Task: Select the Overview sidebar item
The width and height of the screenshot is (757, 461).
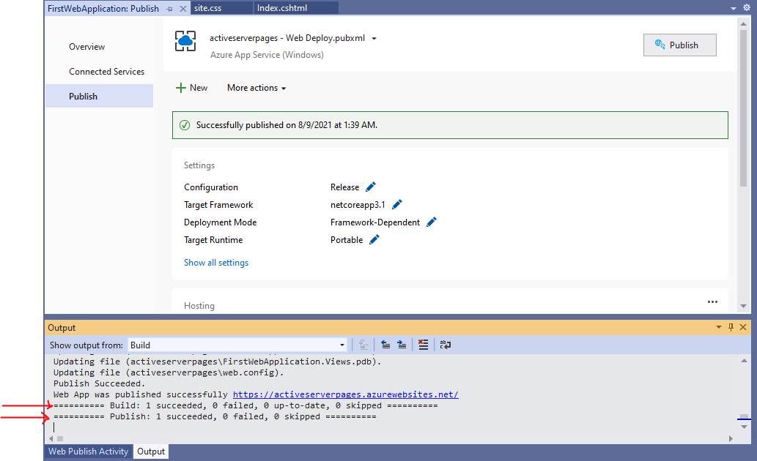Action: tap(87, 47)
